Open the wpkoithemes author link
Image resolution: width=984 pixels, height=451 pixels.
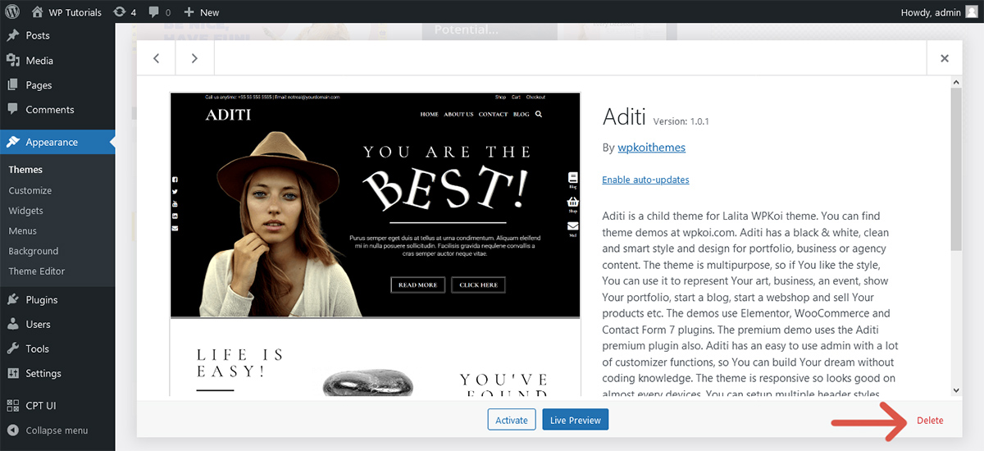[x=651, y=148]
